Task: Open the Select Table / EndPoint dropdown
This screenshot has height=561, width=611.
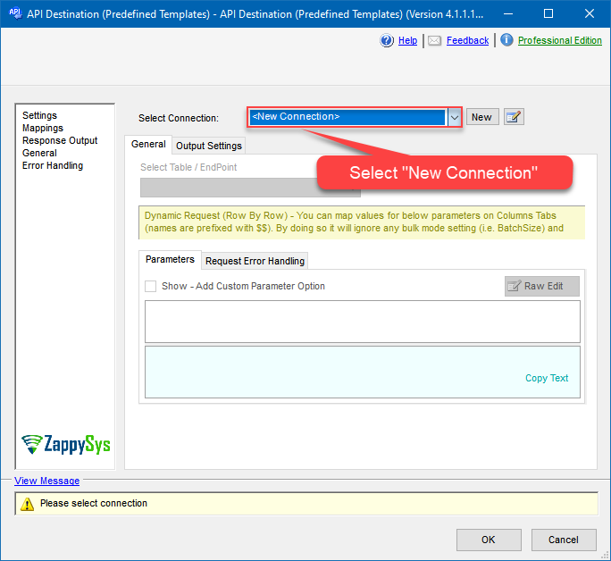Action: (250, 188)
